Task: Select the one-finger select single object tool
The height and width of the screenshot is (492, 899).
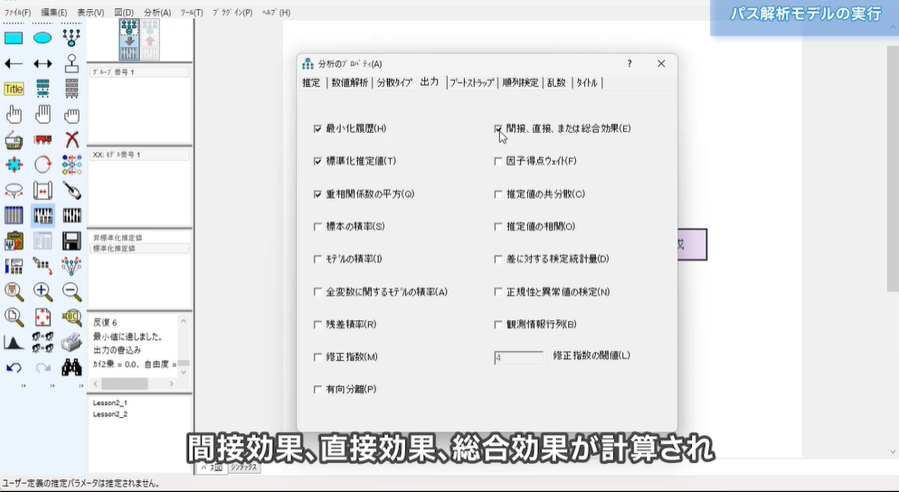Action: point(14,115)
